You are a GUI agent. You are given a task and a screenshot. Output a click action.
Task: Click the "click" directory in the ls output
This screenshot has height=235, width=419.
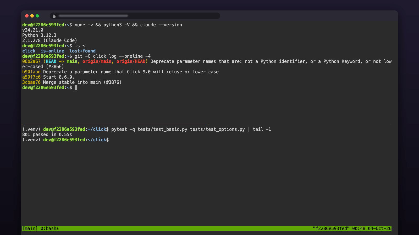click(29, 51)
